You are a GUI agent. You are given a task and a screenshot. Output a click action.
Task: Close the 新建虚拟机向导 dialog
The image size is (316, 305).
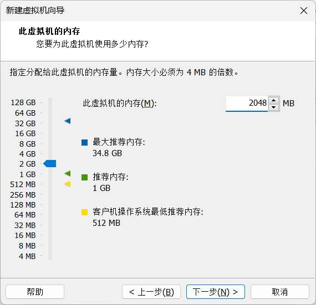[x=303, y=11]
